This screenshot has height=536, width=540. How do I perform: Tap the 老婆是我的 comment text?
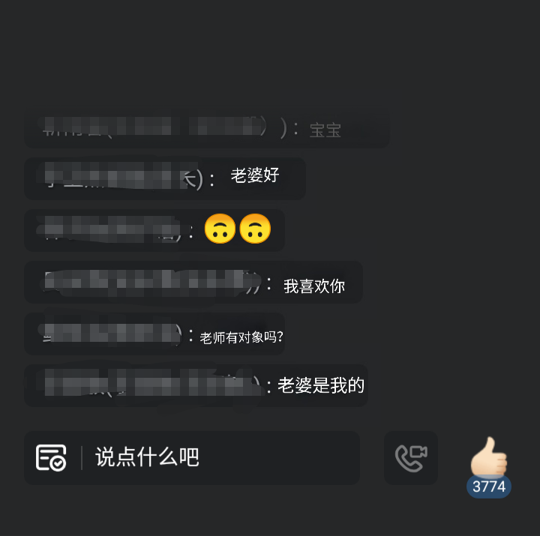coord(321,385)
